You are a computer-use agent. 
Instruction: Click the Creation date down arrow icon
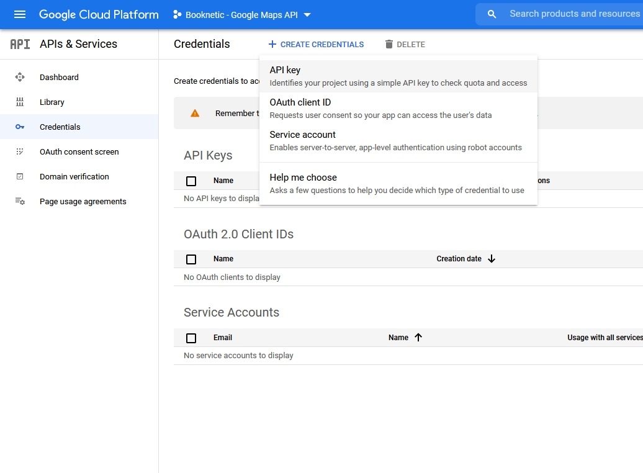tap(492, 259)
